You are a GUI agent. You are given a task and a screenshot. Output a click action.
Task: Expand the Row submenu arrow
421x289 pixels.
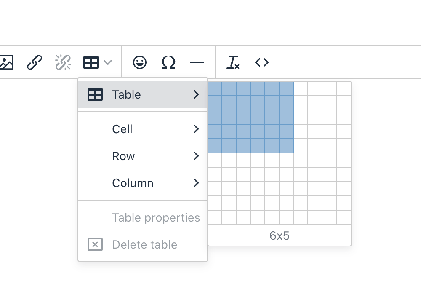(x=196, y=156)
